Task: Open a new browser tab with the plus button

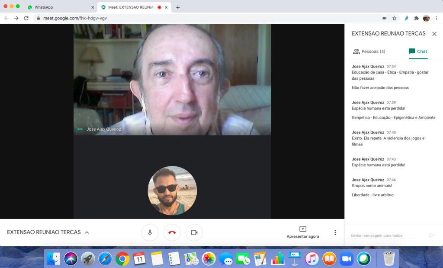Action: pyautogui.click(x=178, y=7)
